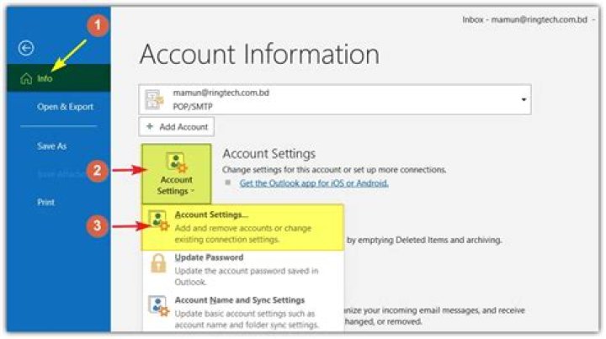
Task: Click the POP/SMTP account type text
Action: pos(193,107)
